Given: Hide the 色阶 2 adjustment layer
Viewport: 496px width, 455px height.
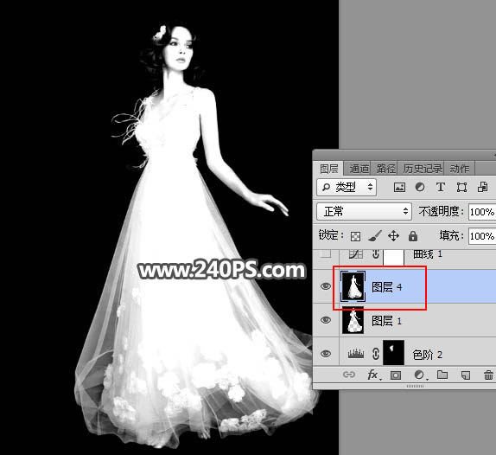Looking at the screenshot, I should (x=326, y=354).
